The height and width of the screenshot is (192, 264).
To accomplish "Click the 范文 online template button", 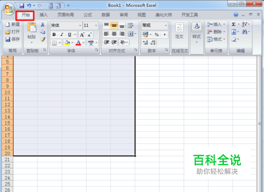I will click(x=180, y=31).
